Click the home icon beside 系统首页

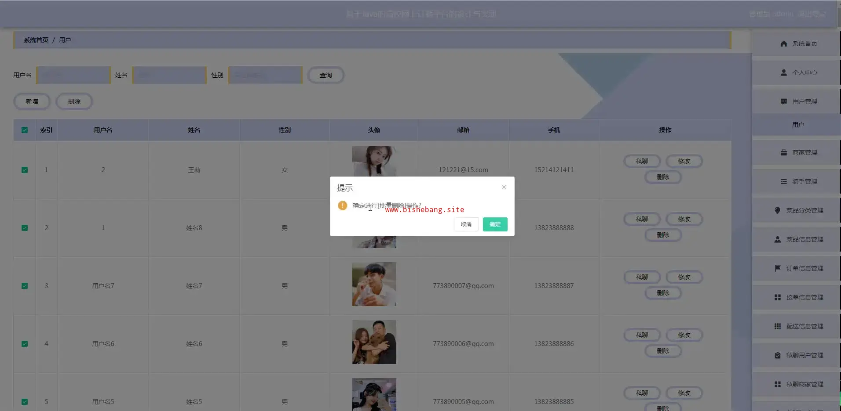(x=783, y=44)
